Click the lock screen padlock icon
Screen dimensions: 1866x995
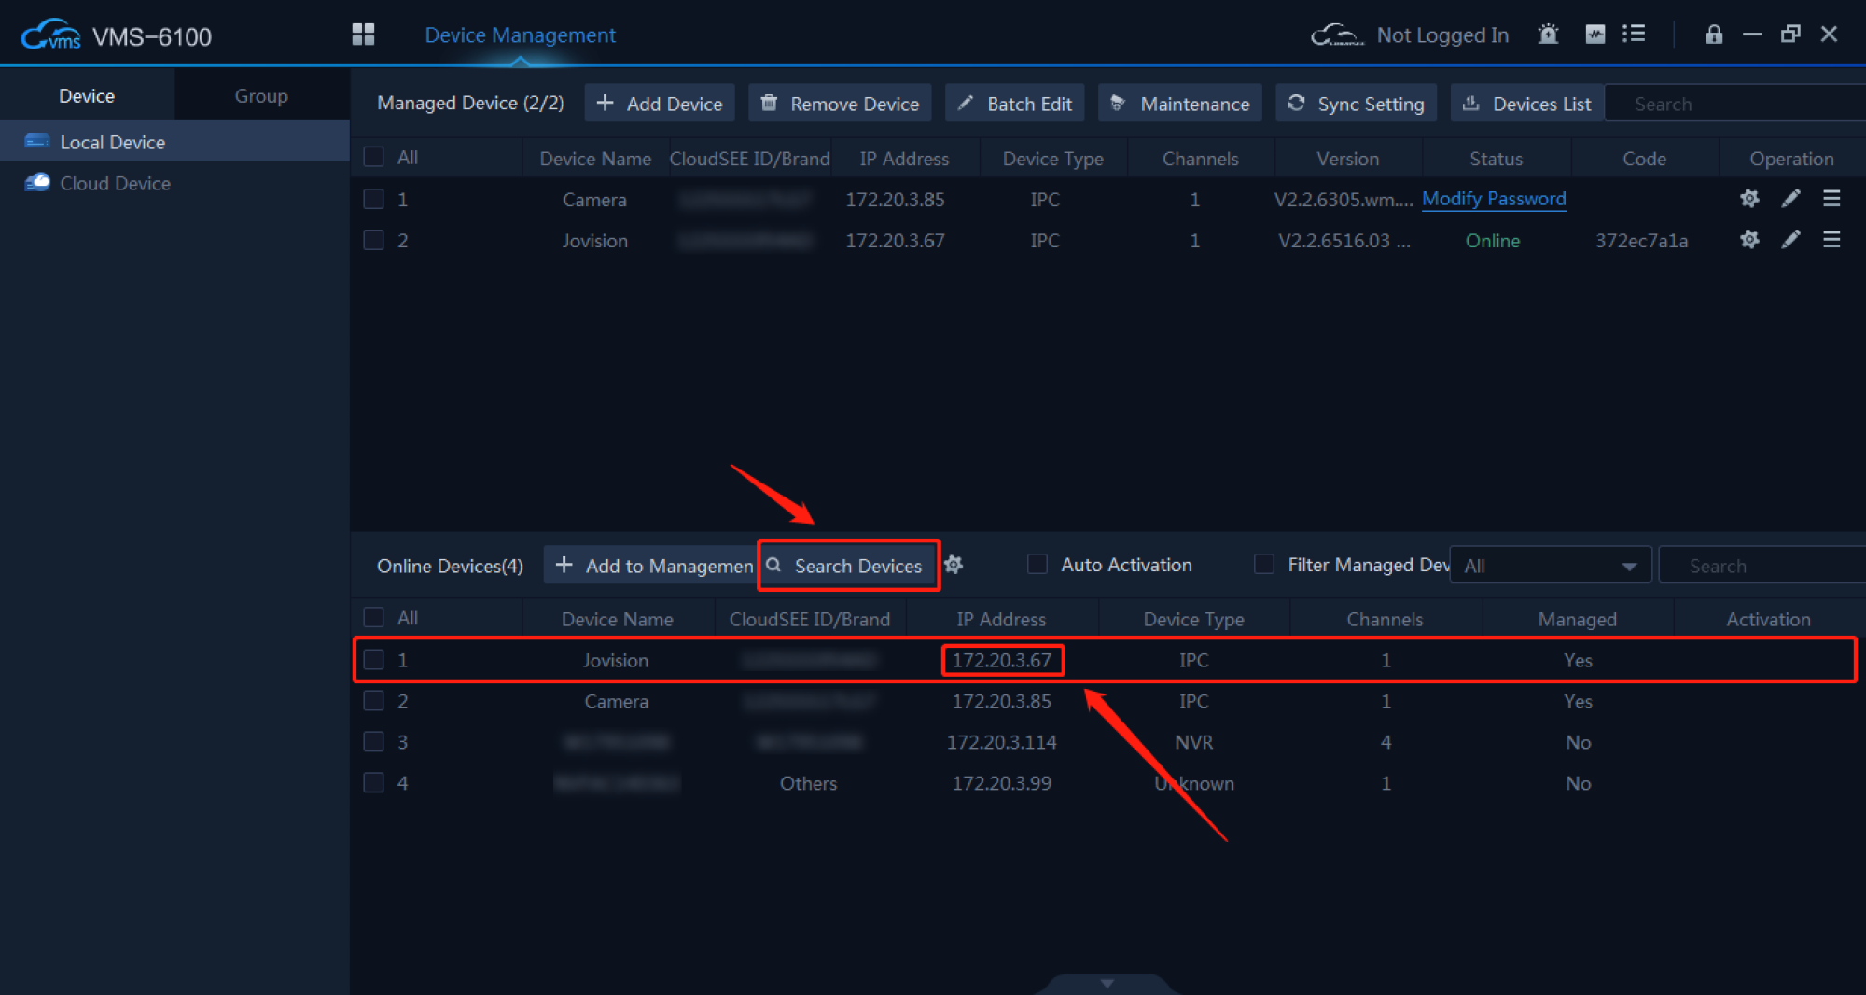tap(1713, 35)
